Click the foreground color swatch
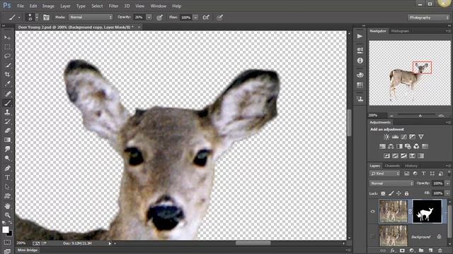The height and width of the screenshot is (254, 453). [x=6, y=229]
